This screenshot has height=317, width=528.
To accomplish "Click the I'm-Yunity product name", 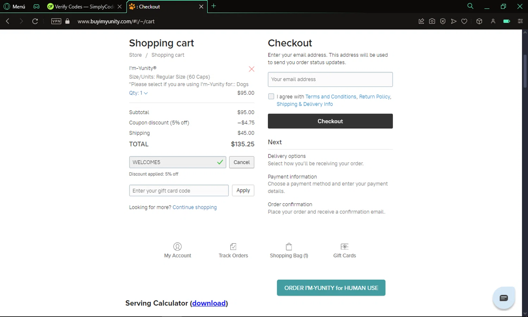I will click(x=143, y=68).
